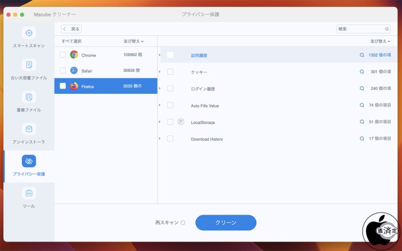The height and width of the screenshot is (251, 402).
Task: Click the magnifier for the ログイン履歴 row
Action: tap(362, 89)
